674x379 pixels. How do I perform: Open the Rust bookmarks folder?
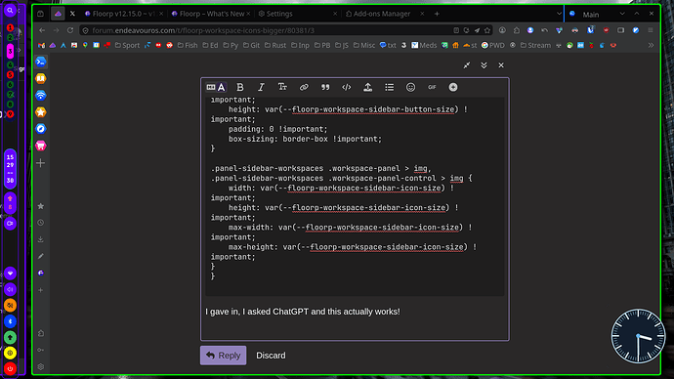click(275, 45)
